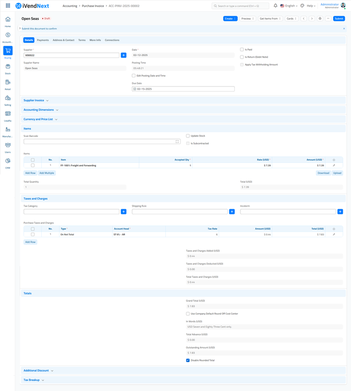
Task: Uncheck Disable Rounded Total
Action: click(188, 360)
